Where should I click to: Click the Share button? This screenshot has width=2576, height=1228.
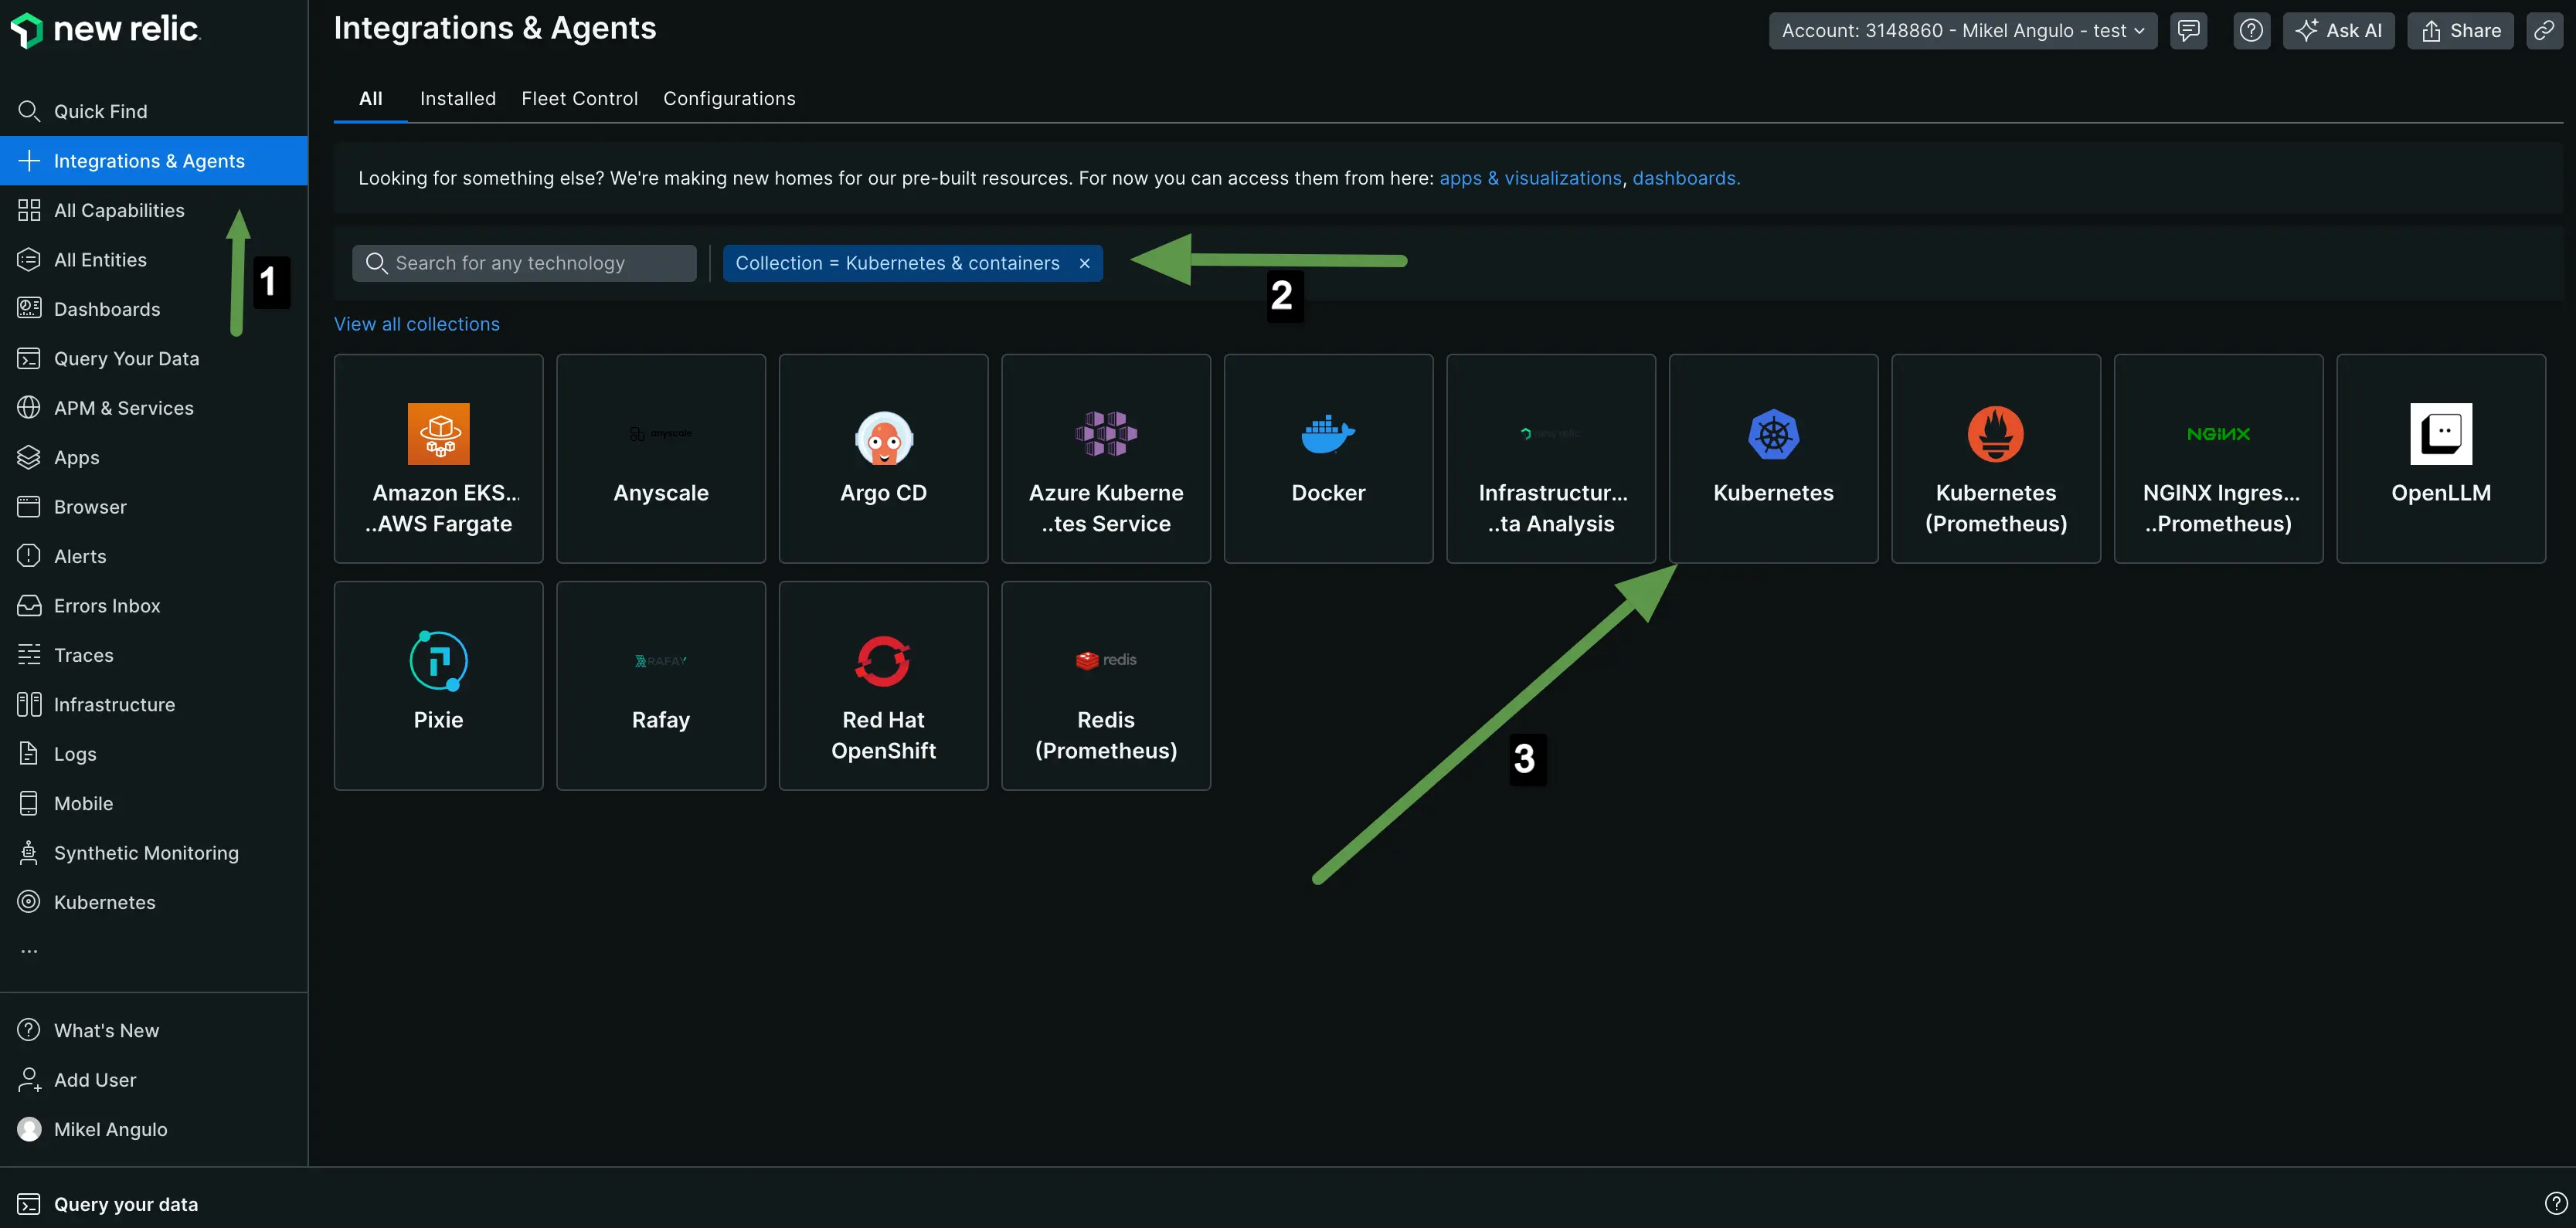click(x=2460, y=30)
